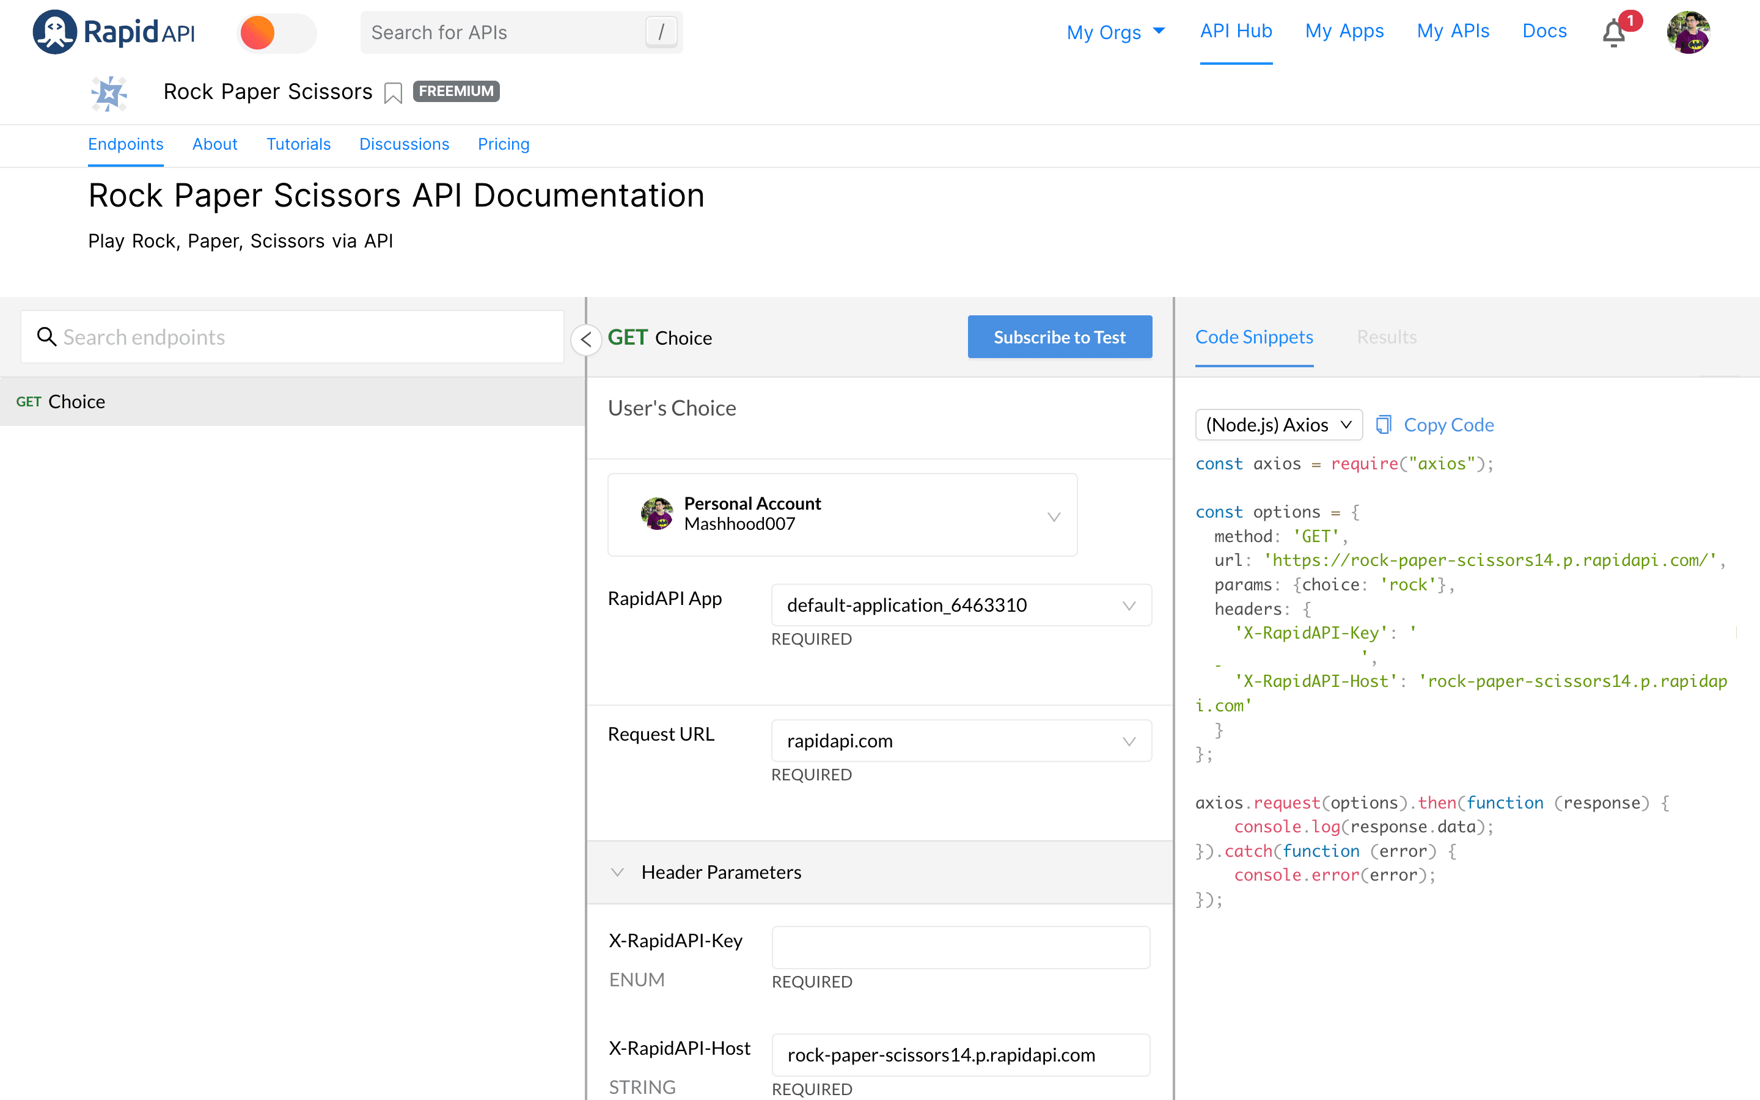The image size is (1760, 1100).
Task: Select the GET Choice endpoint
Action: tap(292, 402)
